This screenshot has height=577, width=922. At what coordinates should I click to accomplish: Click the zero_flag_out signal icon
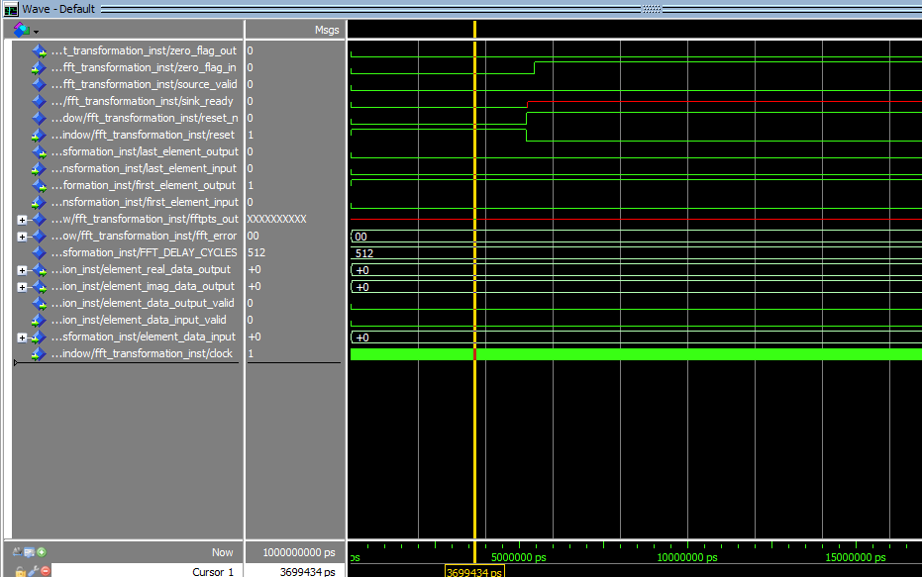point(39,50)
